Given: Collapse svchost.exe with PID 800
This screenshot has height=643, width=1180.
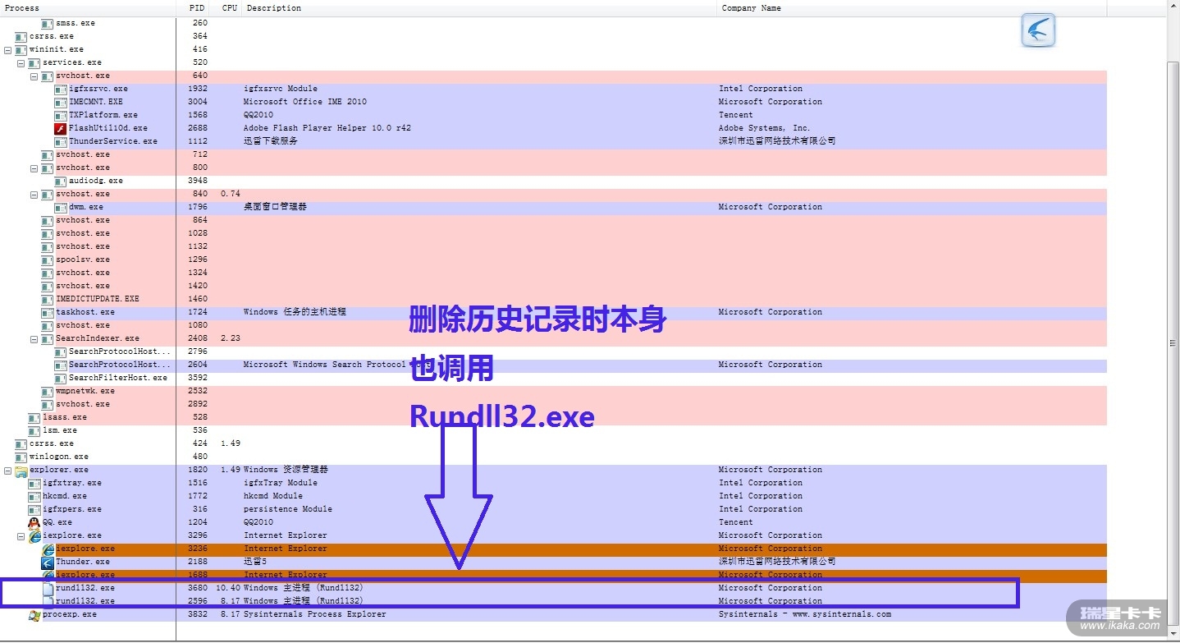Looking at the screenshot, I should 34,168.
